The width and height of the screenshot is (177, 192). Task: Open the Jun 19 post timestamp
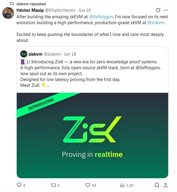(x=85, y=10)
